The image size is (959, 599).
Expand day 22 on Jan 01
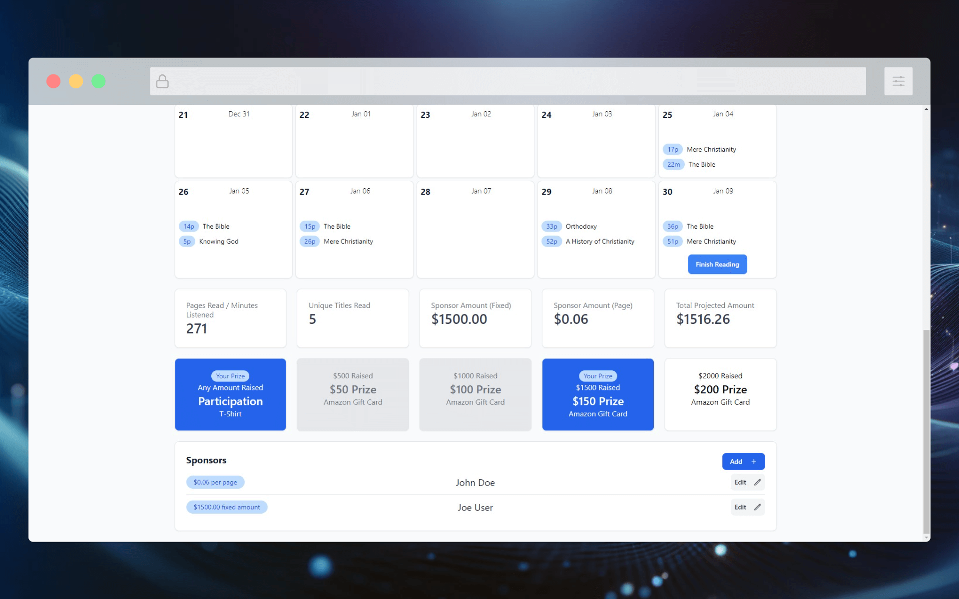pyautogui.click(x=354, y=141)
